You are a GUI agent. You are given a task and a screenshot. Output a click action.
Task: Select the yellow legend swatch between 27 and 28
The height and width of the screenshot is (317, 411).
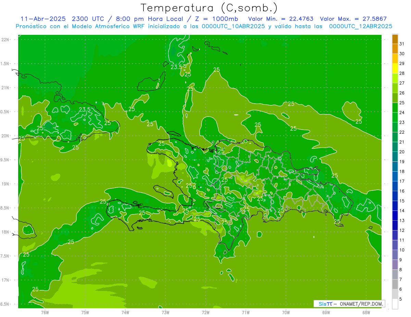coord(395,78)
